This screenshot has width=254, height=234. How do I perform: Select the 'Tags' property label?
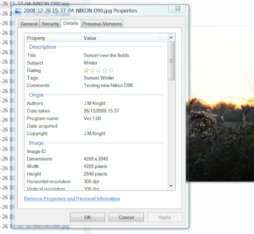click(33, 78)
